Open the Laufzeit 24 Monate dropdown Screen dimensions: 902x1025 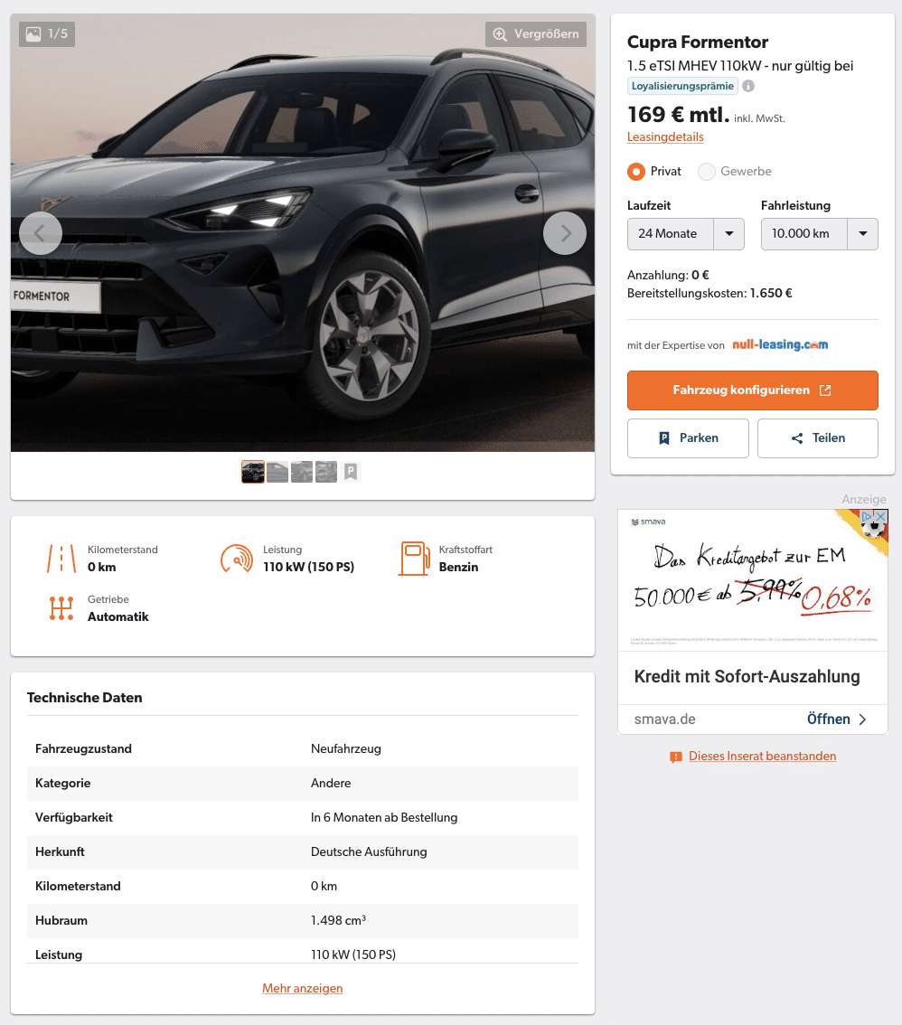click(686, 234)
